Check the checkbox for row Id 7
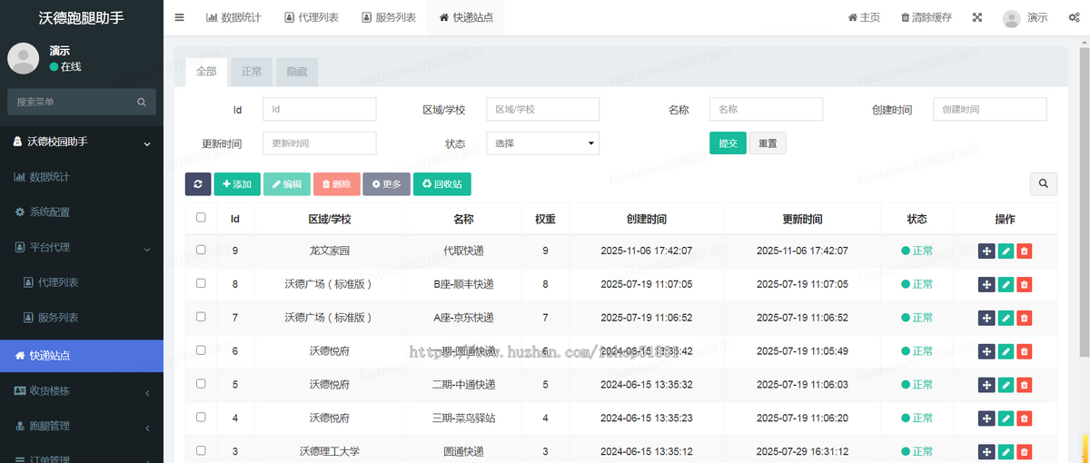 click(x=201, y=317)
